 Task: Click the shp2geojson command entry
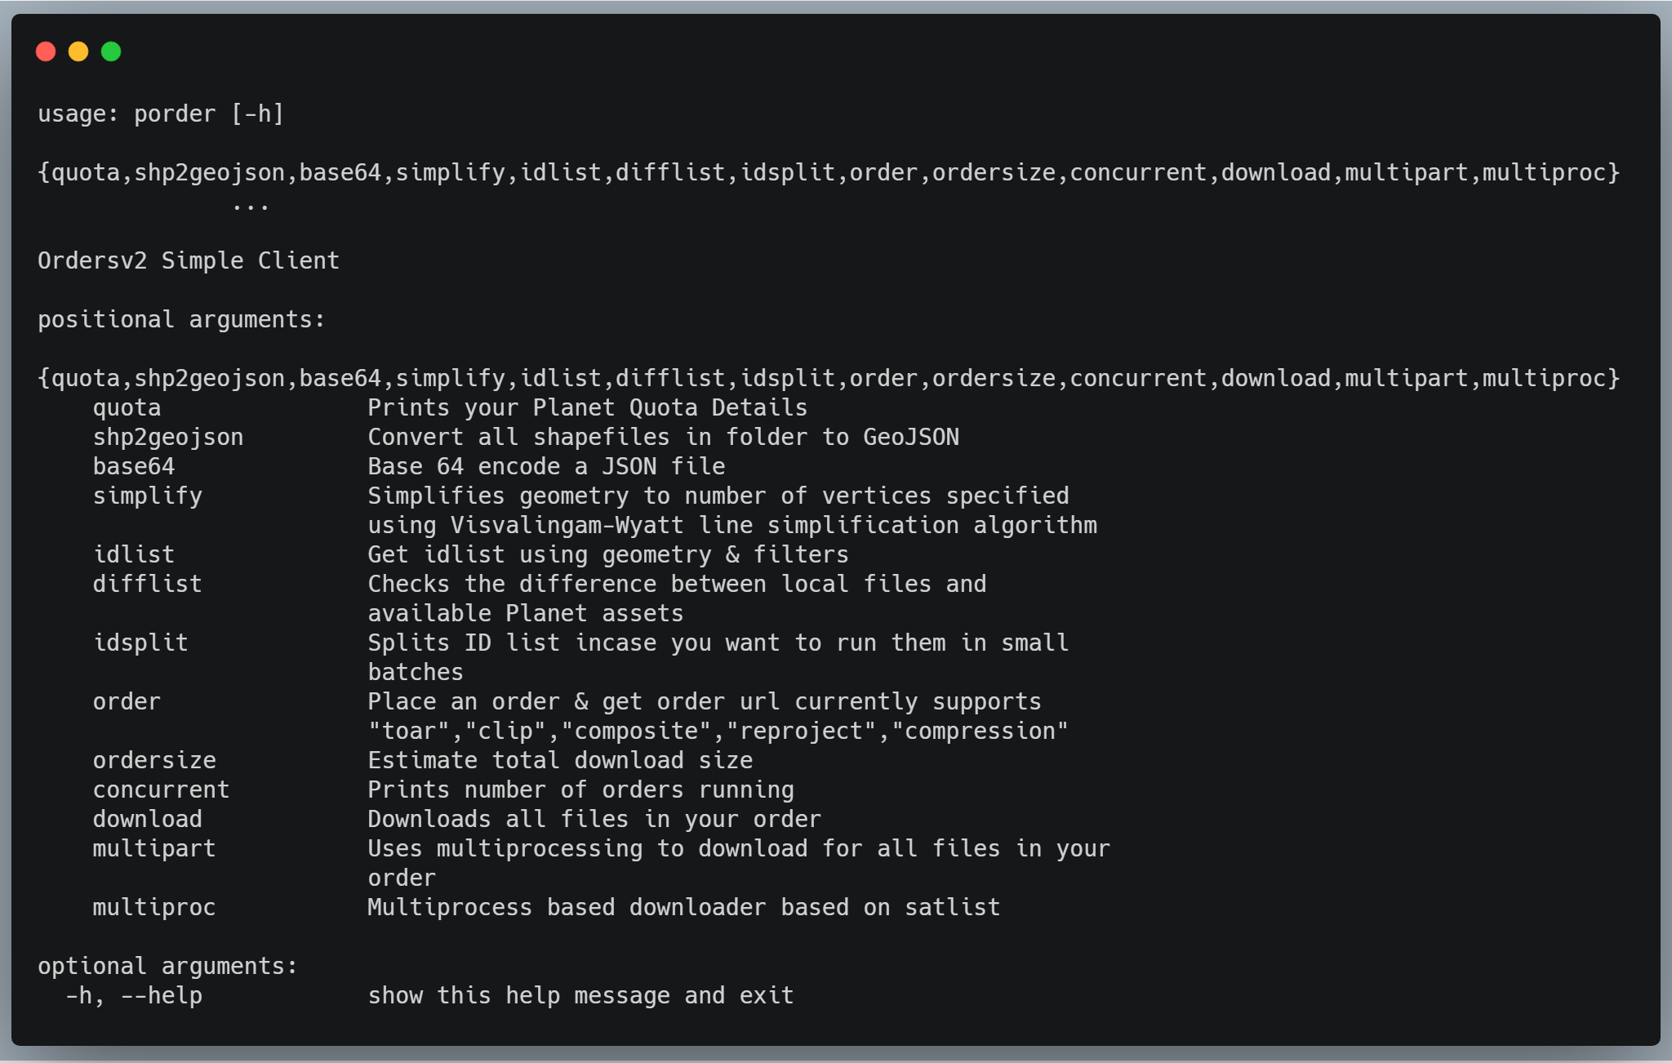coord(167,437)
